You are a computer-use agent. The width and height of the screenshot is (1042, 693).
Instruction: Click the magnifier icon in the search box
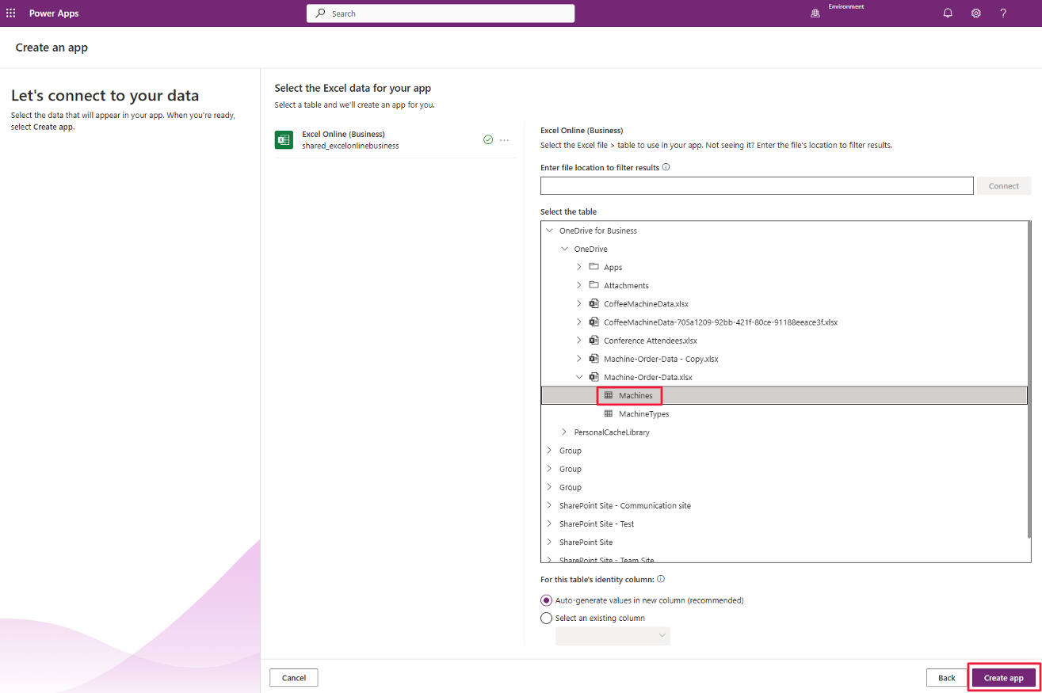321,13
